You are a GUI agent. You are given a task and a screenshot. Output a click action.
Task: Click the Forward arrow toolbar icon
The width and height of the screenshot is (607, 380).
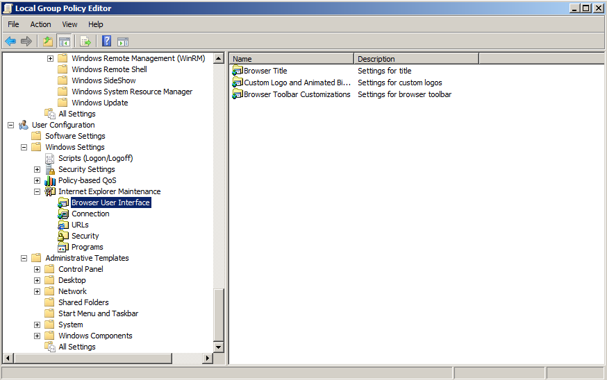(26, 41)
